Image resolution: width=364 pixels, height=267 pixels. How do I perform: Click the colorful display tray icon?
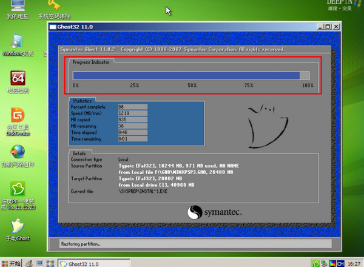tap(332, 263)
